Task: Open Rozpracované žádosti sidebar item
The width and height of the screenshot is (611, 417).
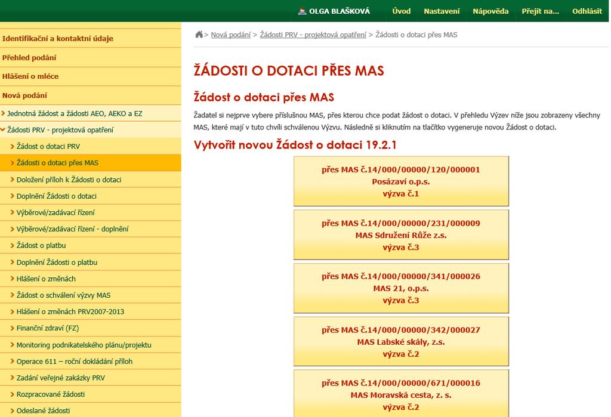Action: [91, 394]
